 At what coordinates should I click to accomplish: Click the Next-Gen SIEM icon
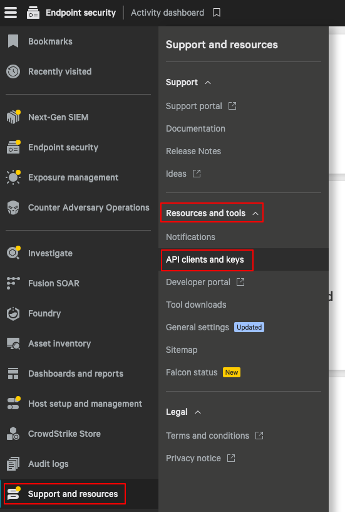pyautogui.click(x=13, y=117)
